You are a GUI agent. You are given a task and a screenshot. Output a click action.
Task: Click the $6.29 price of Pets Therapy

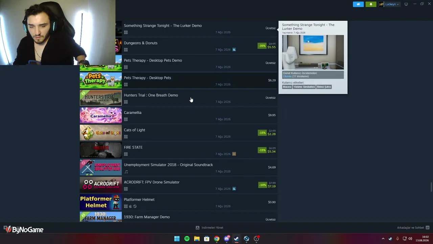272,80
